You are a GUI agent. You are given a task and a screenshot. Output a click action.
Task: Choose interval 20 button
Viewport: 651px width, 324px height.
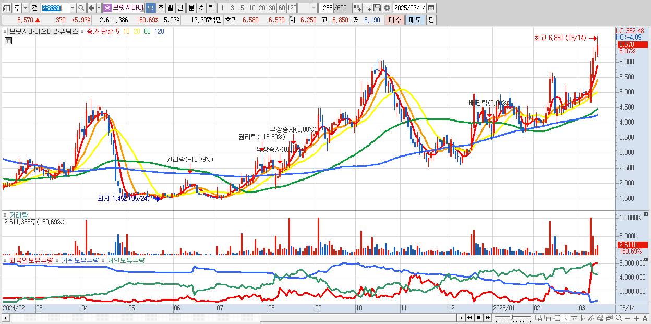(x=262, y=8)
